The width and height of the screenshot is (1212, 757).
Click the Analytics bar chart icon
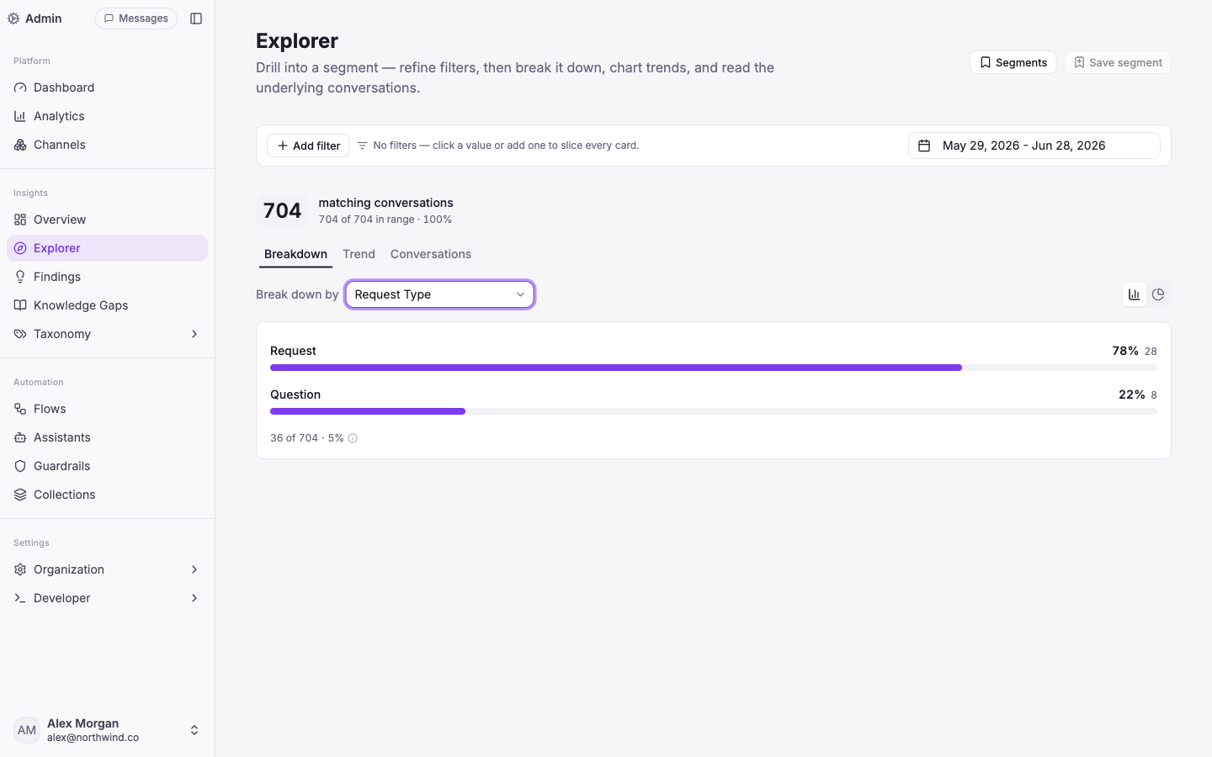pos(20,116)
